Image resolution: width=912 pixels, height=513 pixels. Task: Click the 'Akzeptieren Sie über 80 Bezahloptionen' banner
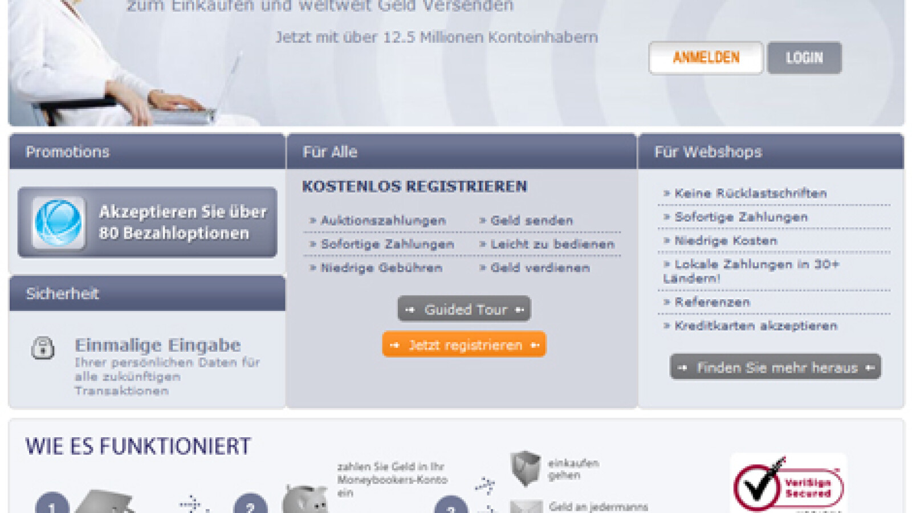[147, 222]
